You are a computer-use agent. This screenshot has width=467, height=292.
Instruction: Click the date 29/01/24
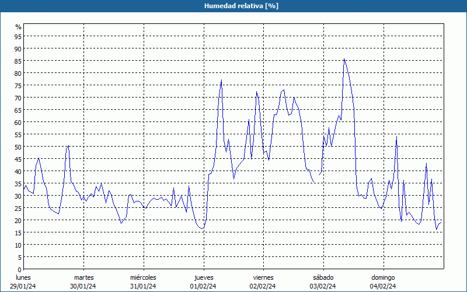coord(23,286)
